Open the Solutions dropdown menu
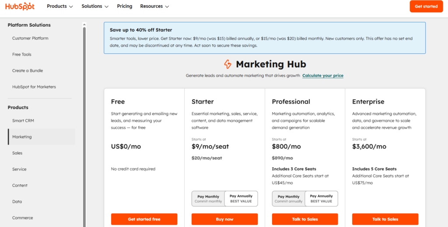 tap(95, 7)
